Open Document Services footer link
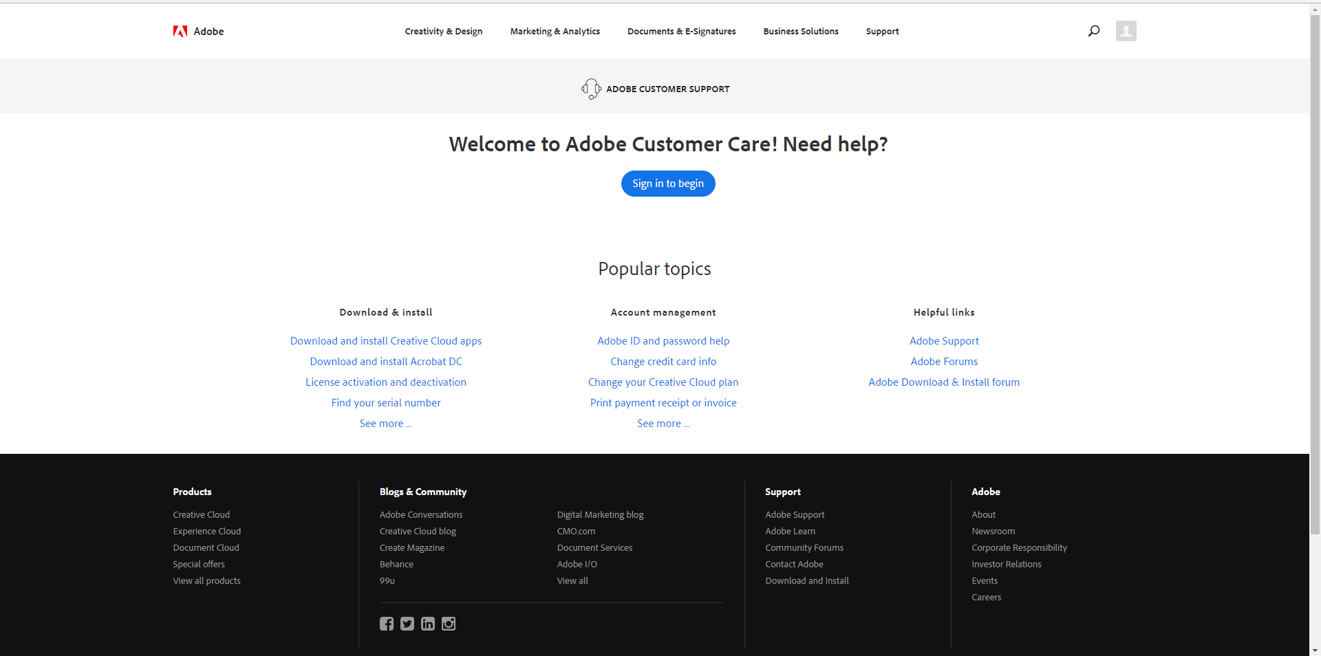 595,547
